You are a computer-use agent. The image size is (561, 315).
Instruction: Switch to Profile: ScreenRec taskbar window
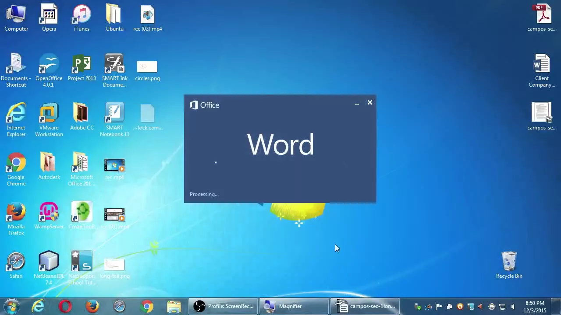click(224, 306)
